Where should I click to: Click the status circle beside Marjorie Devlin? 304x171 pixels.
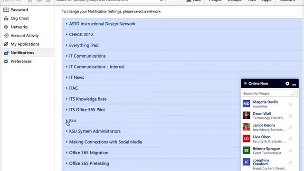click(290, 104)
